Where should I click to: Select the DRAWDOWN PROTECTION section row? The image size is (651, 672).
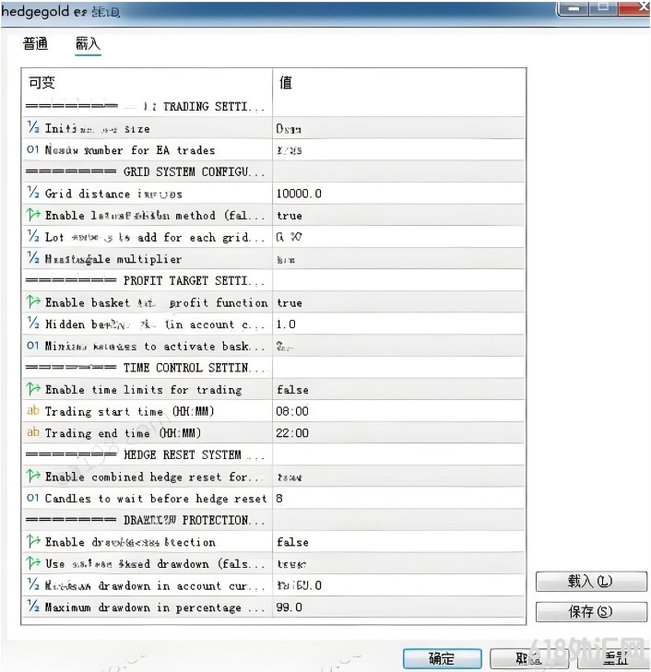click(x=273, y=520)
